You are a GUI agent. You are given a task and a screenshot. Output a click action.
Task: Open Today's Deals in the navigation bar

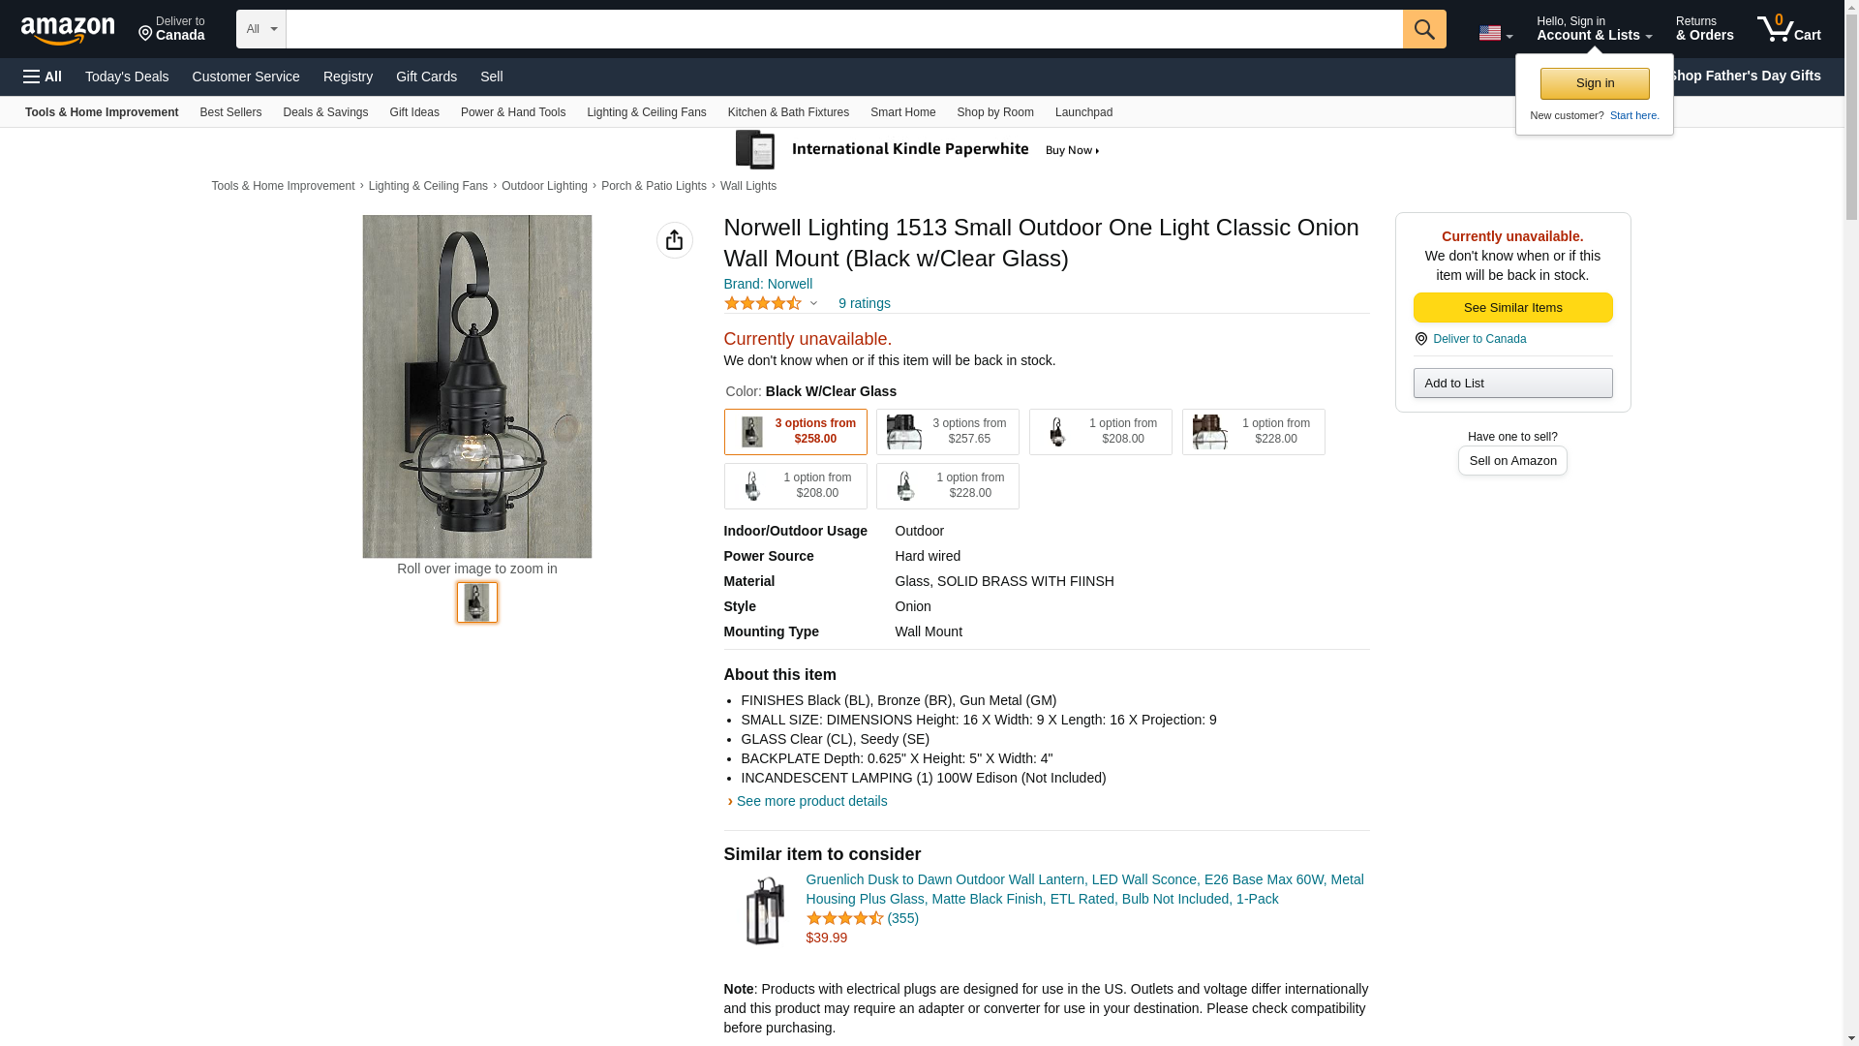(x=127, y=77)
